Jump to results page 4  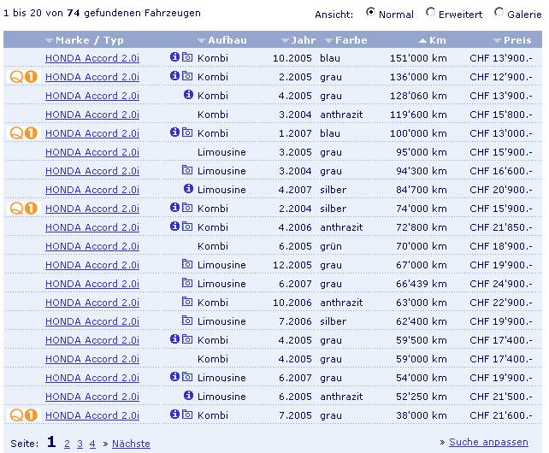[91, 444]
